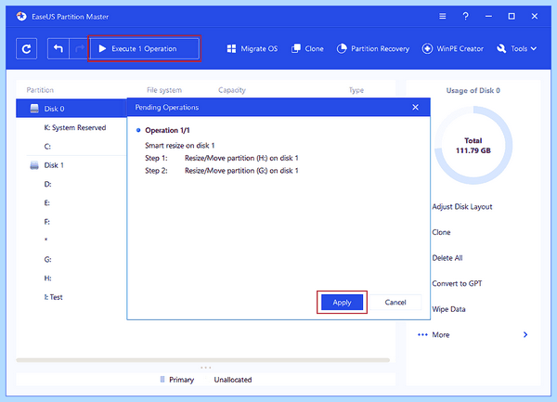Screen dimensions: 557x402
Task: Click Clone in the right panel
Action: 441,232
